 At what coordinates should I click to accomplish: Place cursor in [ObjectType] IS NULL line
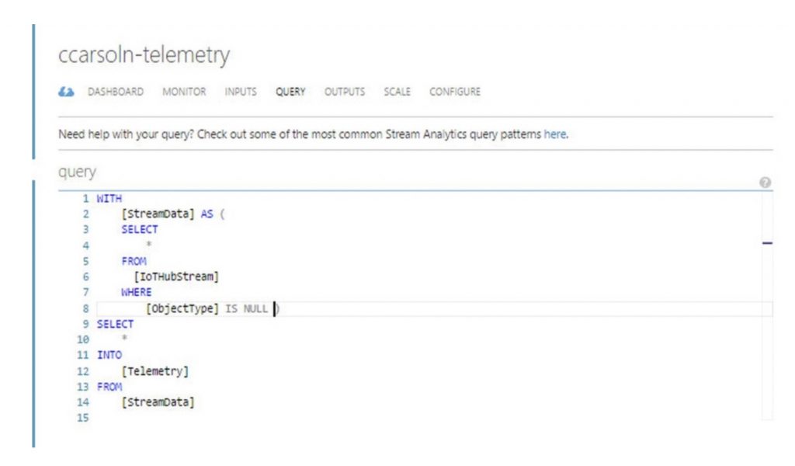click(x=435, y=309)
